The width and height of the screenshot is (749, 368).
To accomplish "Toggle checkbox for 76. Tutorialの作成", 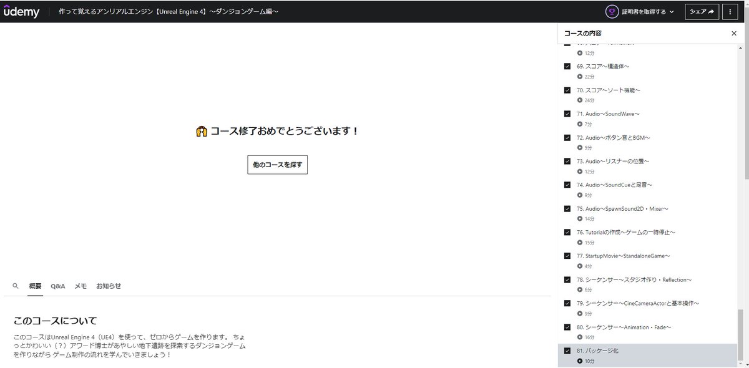I will 567,232.
